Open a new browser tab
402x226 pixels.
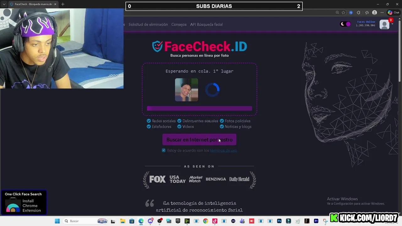(x=63, y=4)
